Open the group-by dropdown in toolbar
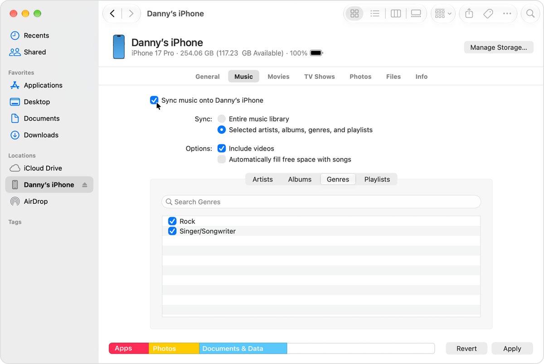Image resolution: width=544 pixels, height=364 pixels. click(x=443, y=14)
